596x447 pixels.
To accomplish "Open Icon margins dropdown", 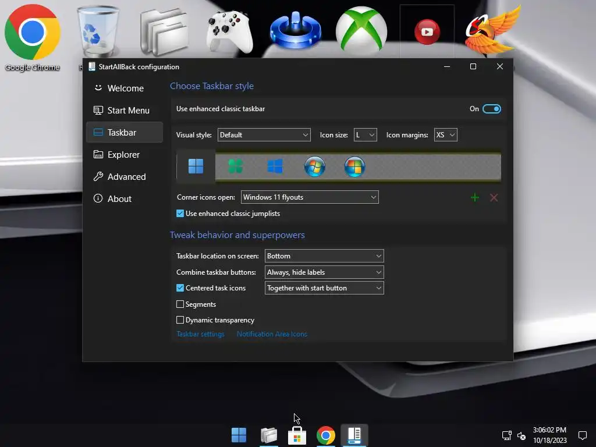I will [445, 135].
